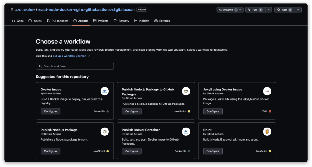
Task: Click the yellow JavaScript dot on GitHub Packages card
Action: 189,111
